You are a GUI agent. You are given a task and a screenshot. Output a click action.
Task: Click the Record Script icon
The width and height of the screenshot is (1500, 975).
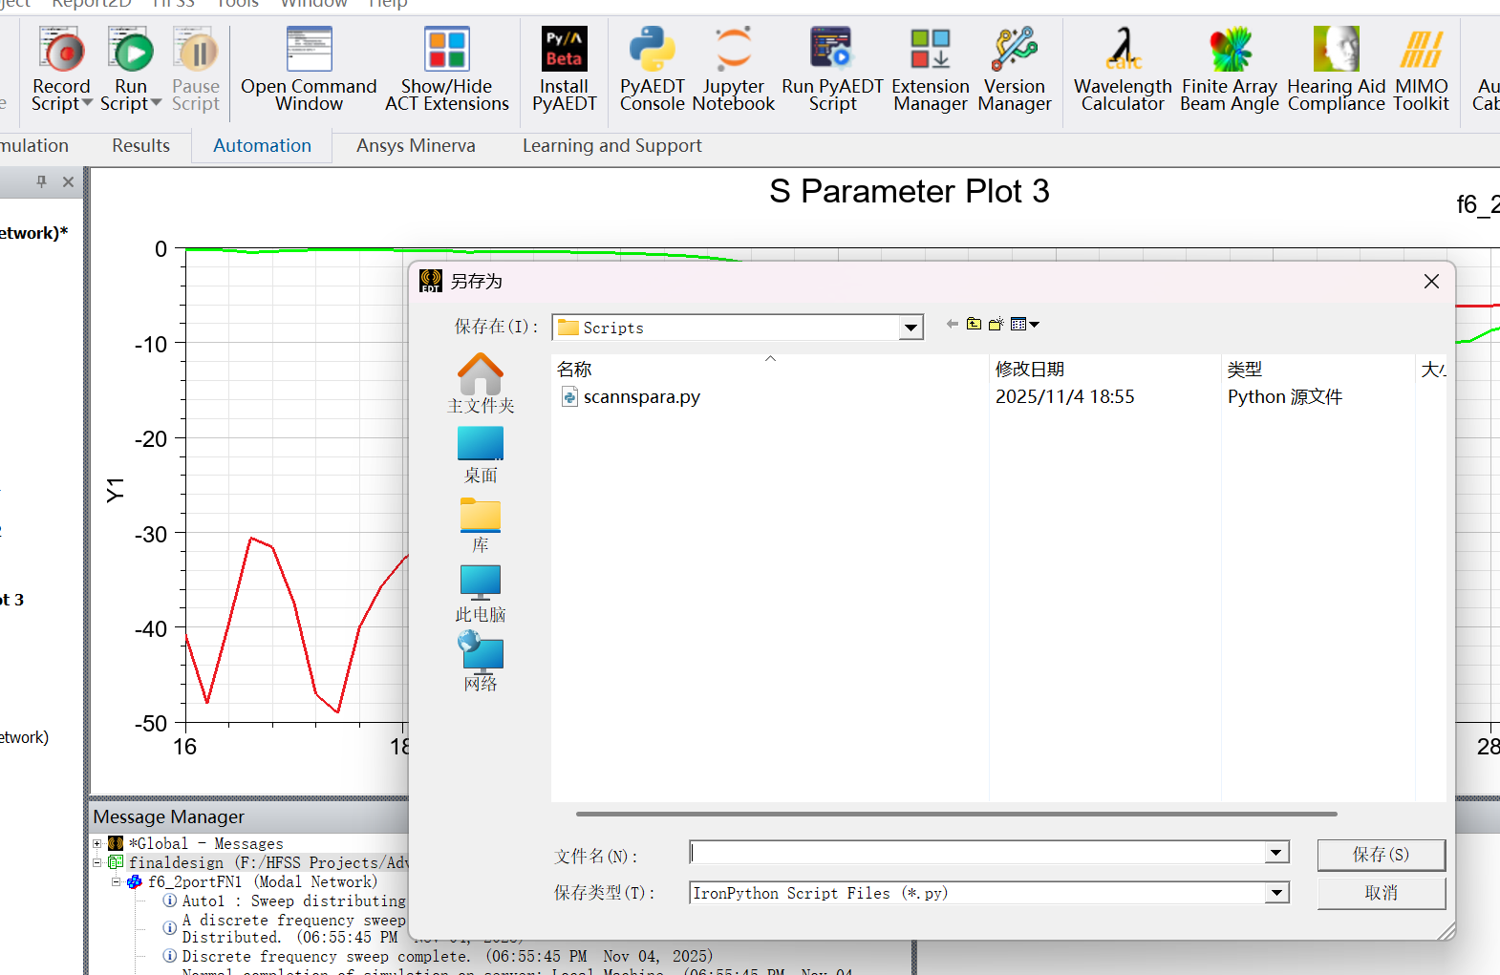(x=60, y=52)
